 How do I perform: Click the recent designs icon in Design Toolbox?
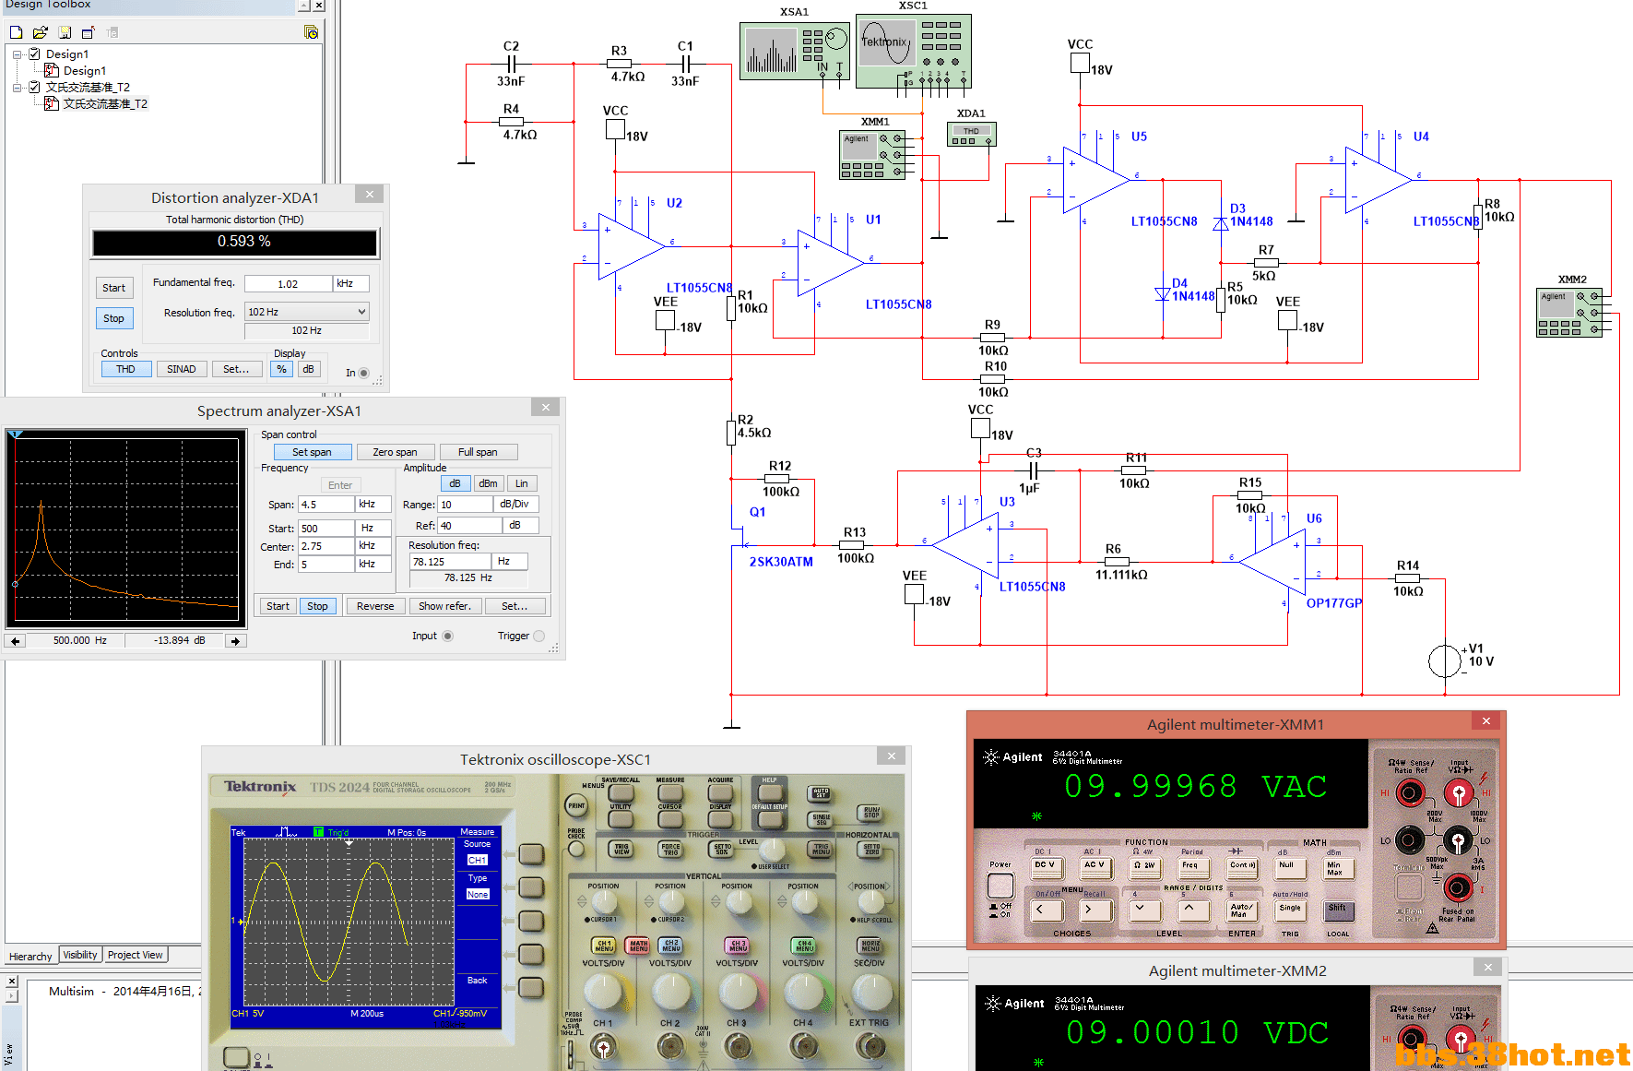click(311, 32)
